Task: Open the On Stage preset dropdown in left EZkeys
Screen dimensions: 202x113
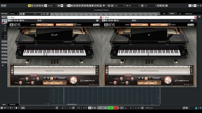Action: click(x=64, y=24)
